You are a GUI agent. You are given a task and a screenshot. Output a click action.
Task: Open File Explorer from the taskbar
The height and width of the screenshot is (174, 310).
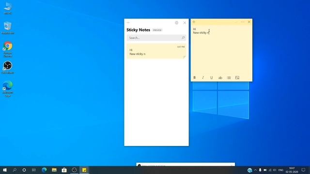54,170
